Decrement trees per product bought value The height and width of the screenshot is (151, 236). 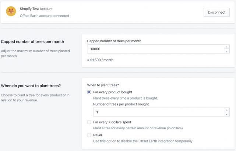coord(227,114)
